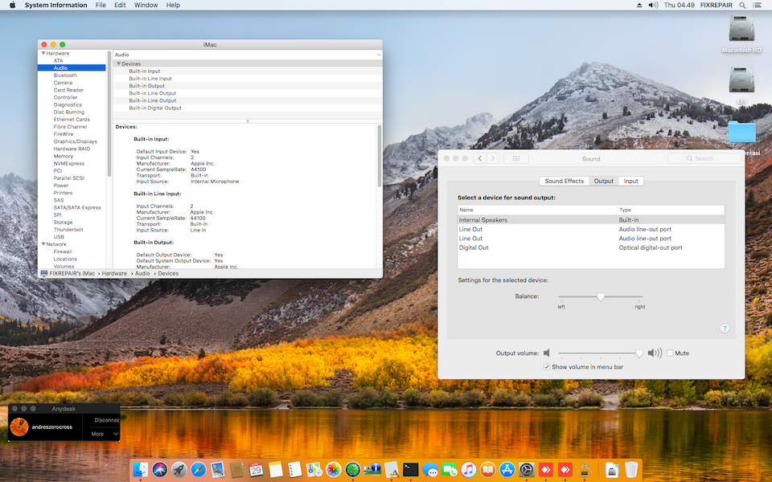
Task: Collapse the Devices disclosure triangle
Action: click(x=119, y=63)
